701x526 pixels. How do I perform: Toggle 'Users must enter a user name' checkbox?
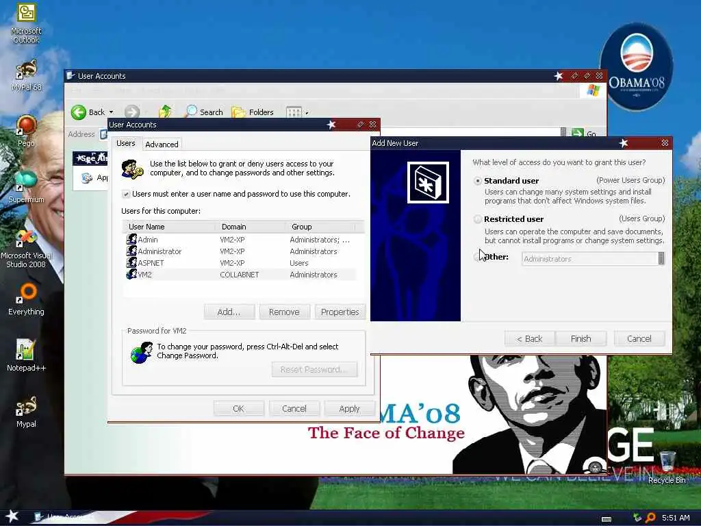(126, 194)
